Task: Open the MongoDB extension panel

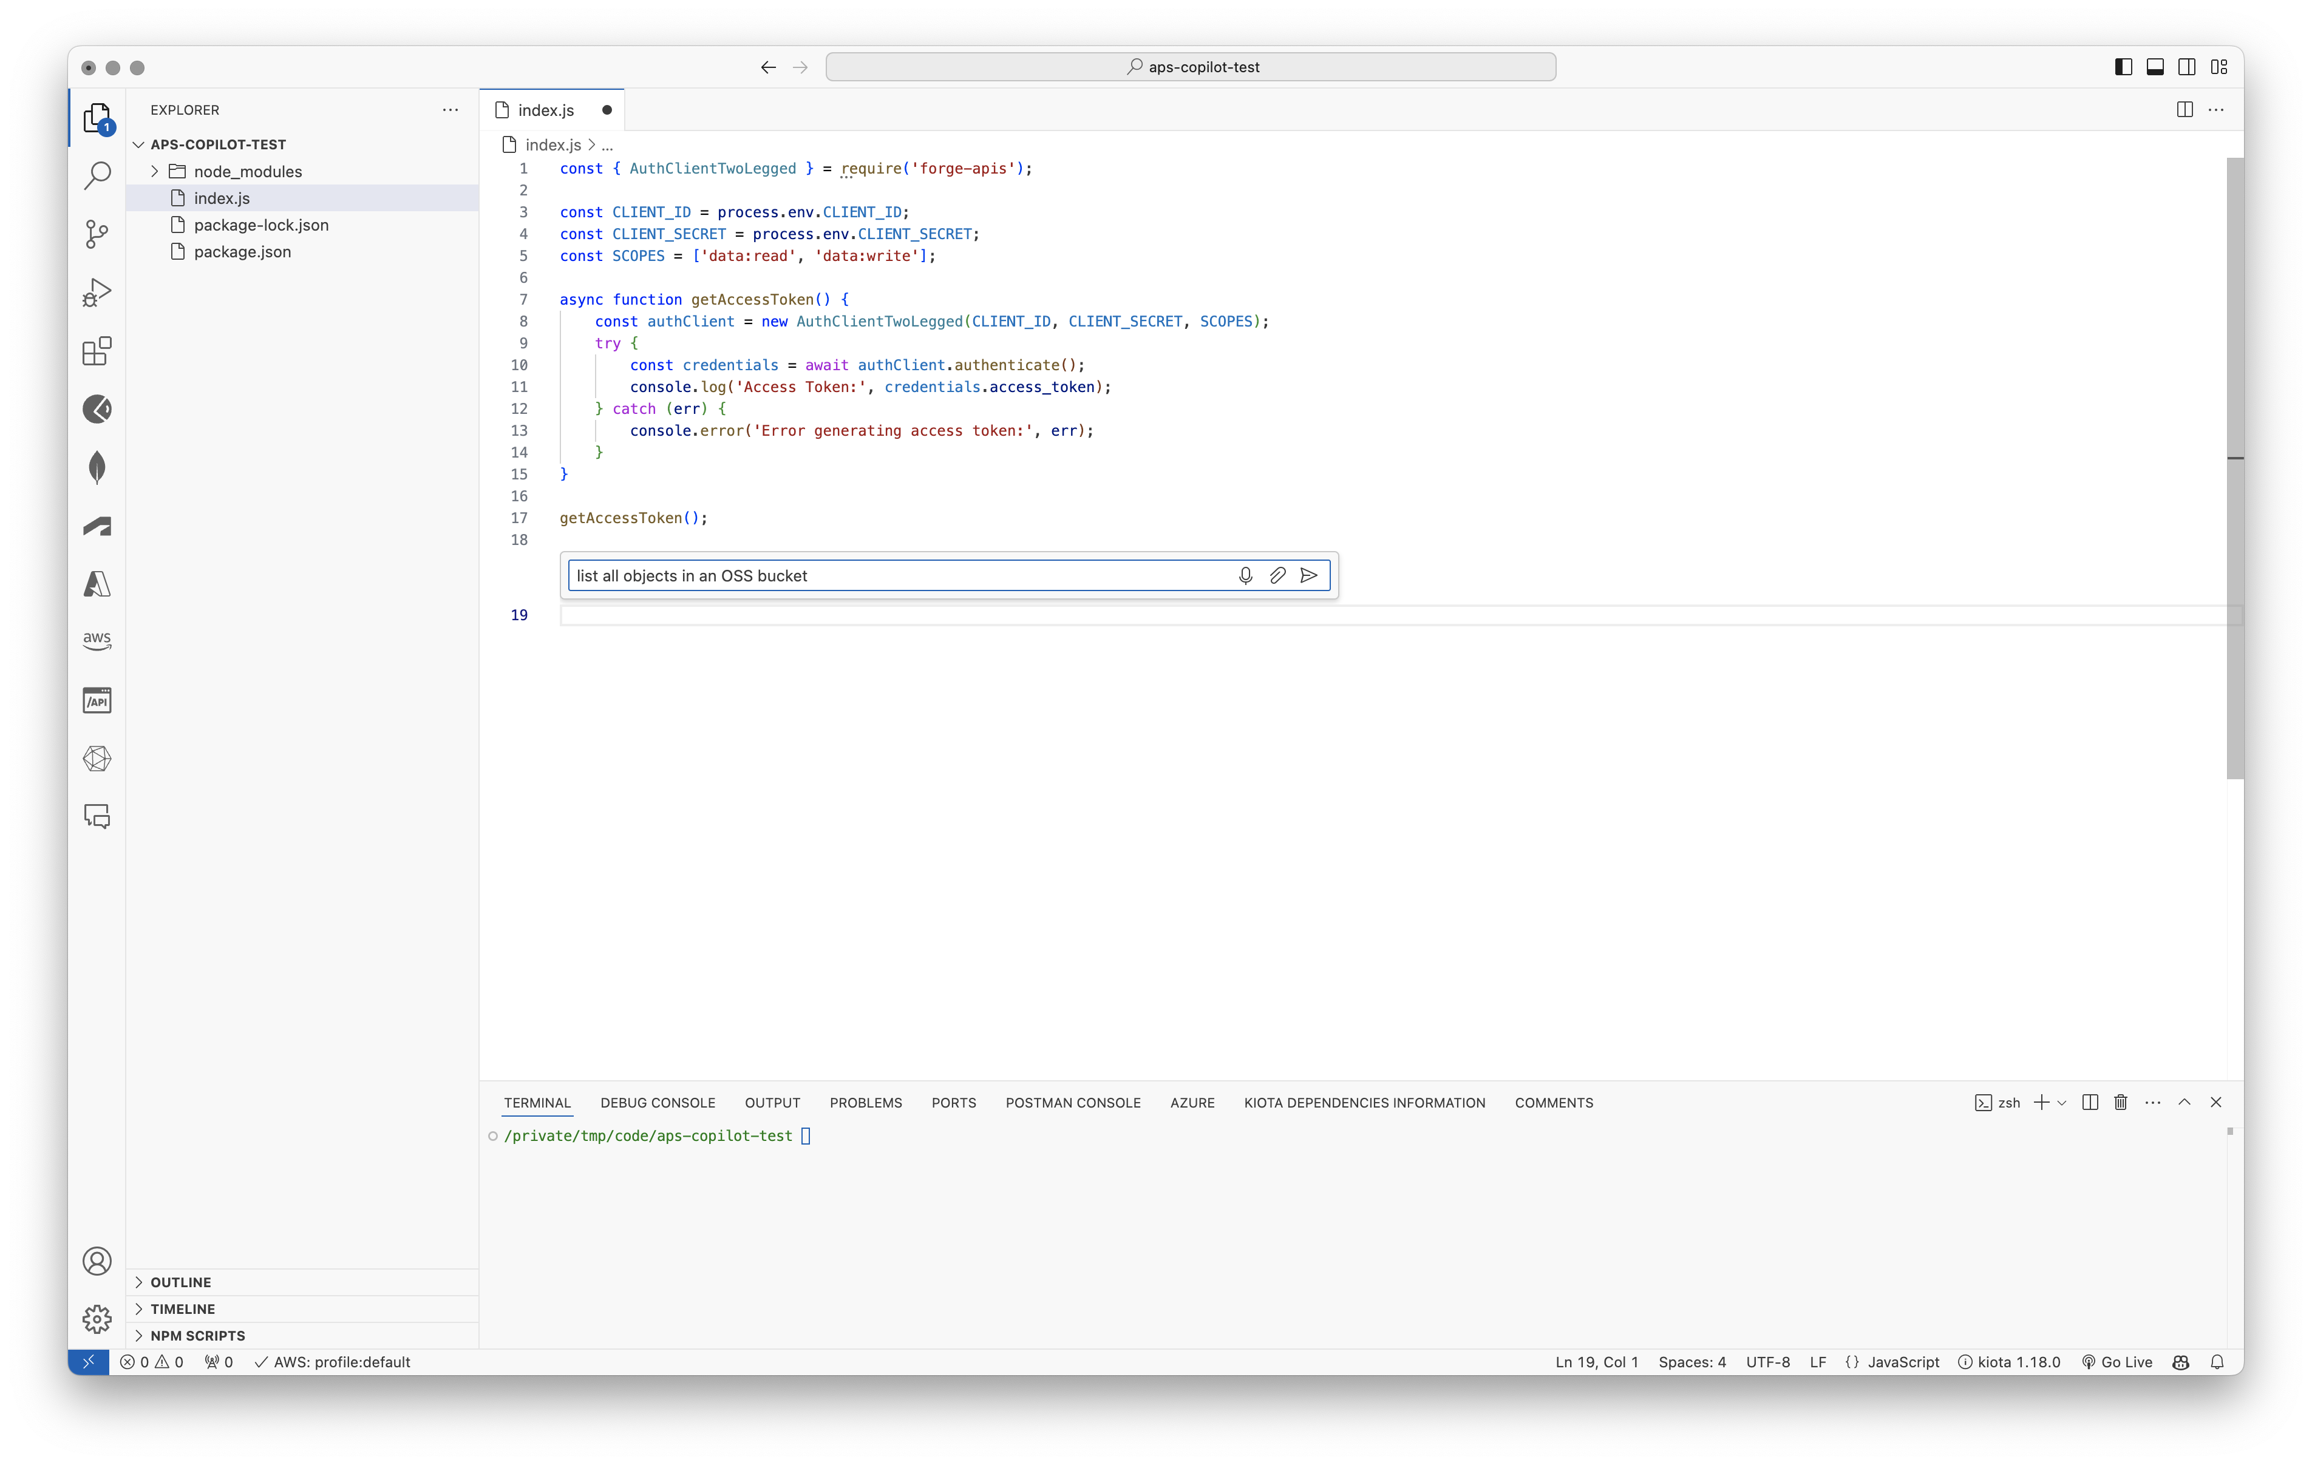Action: pos(97,467)
